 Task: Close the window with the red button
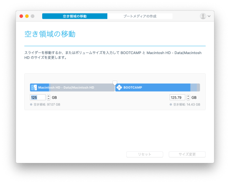click(x=21, y=16)
